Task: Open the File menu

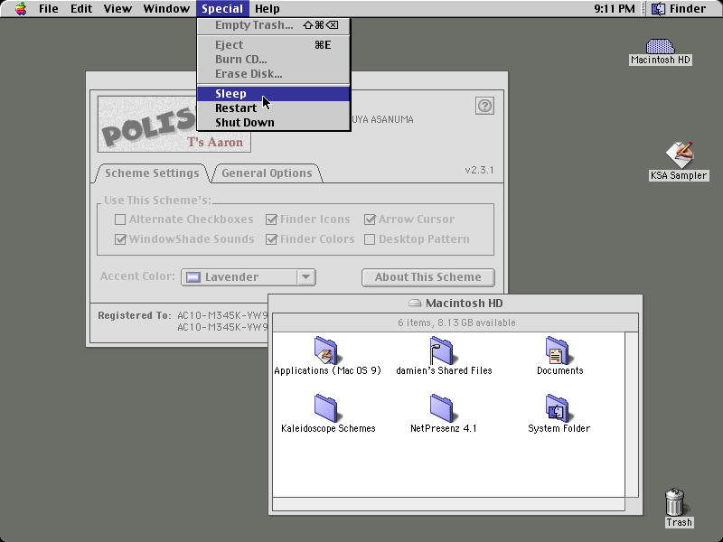Action: [49, 9]
